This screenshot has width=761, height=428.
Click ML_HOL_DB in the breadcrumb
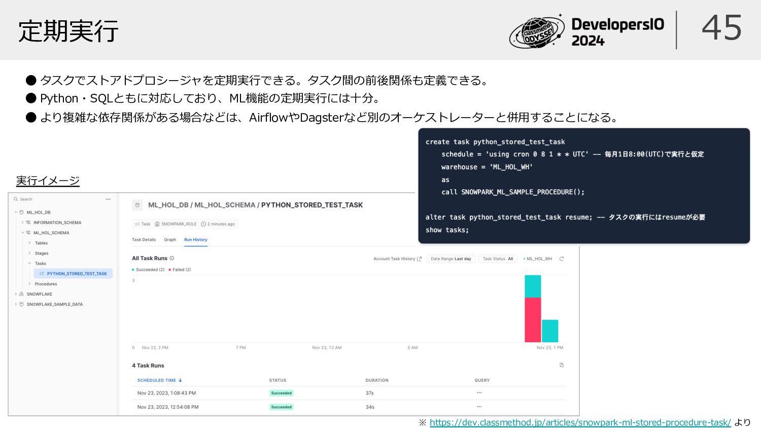tap(168, 205)
